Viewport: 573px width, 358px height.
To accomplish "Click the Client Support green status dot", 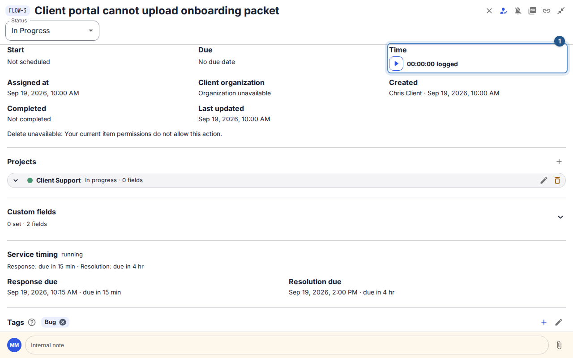I will tap(30, 180).
